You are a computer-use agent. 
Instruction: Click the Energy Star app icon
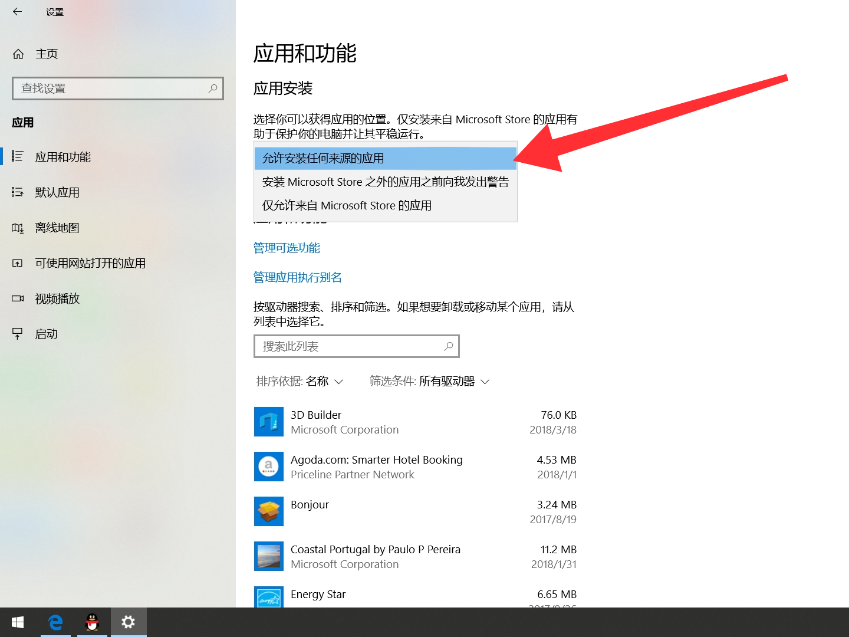coord(269,597)
